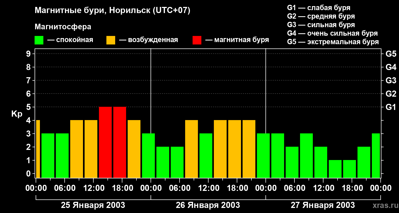
Task: Click the title "Магнитные бури, Норильск (UTC+07)"
Action: (x=113, y=11)
